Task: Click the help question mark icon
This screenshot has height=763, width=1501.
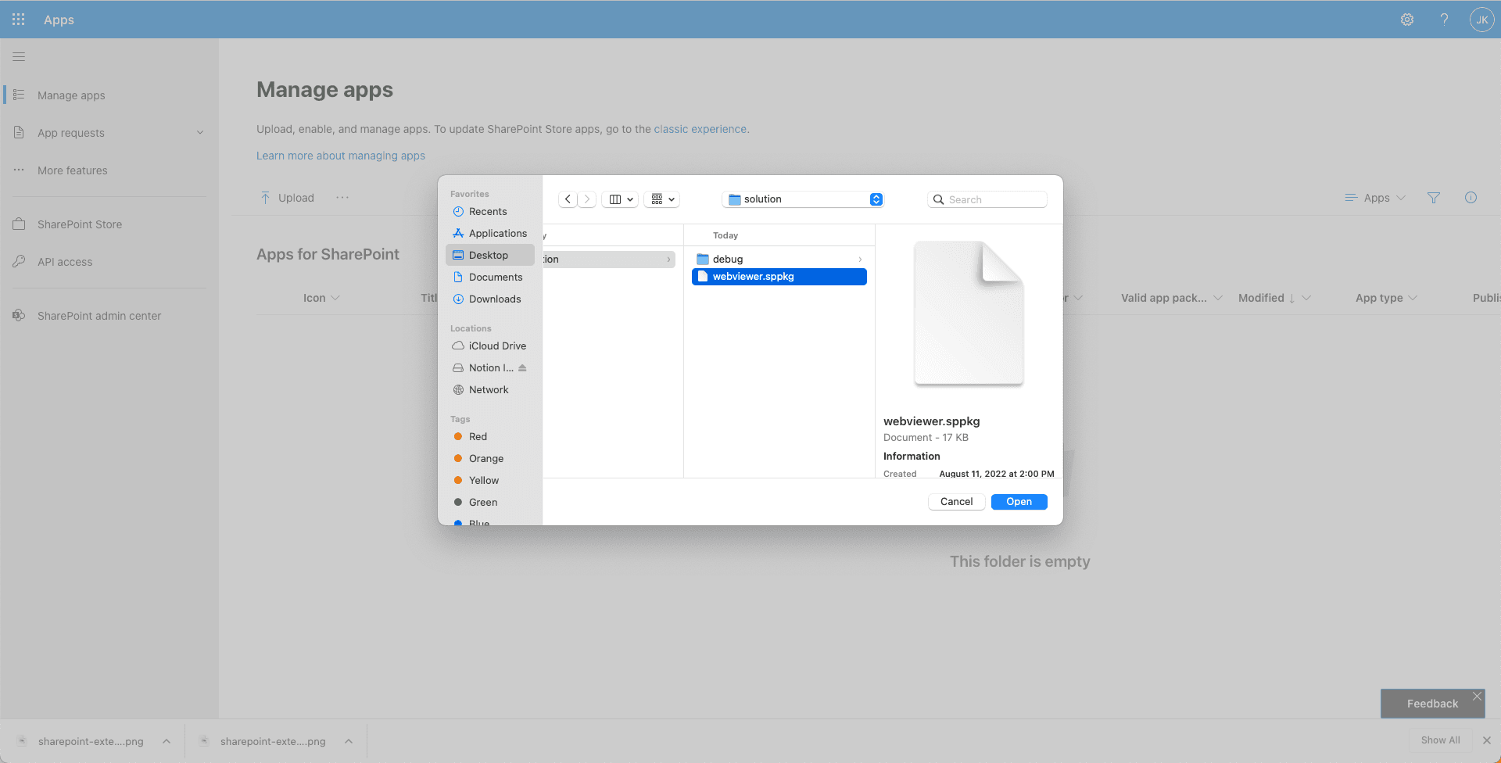Action: 1444,20
